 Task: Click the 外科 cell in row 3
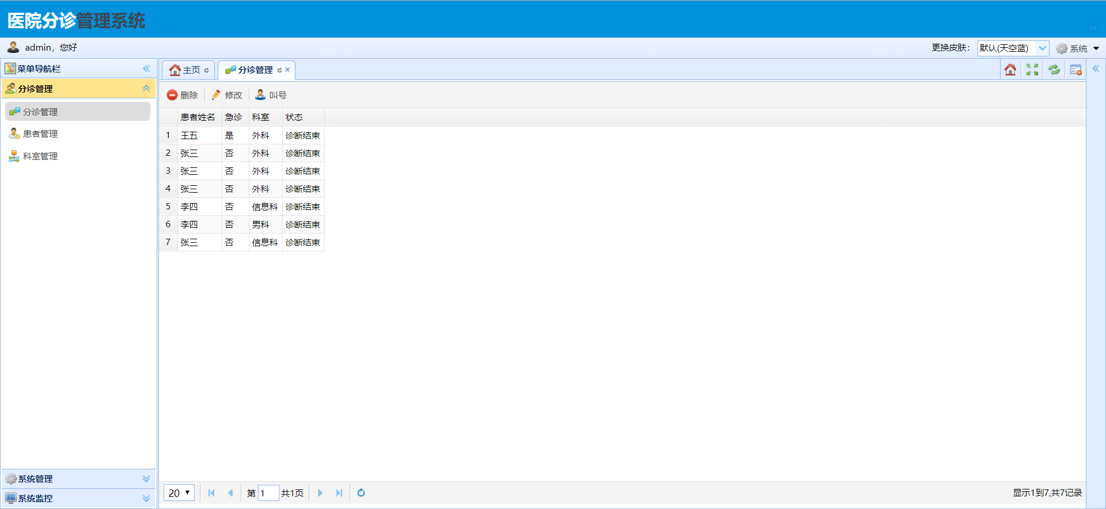coord(266,171)
